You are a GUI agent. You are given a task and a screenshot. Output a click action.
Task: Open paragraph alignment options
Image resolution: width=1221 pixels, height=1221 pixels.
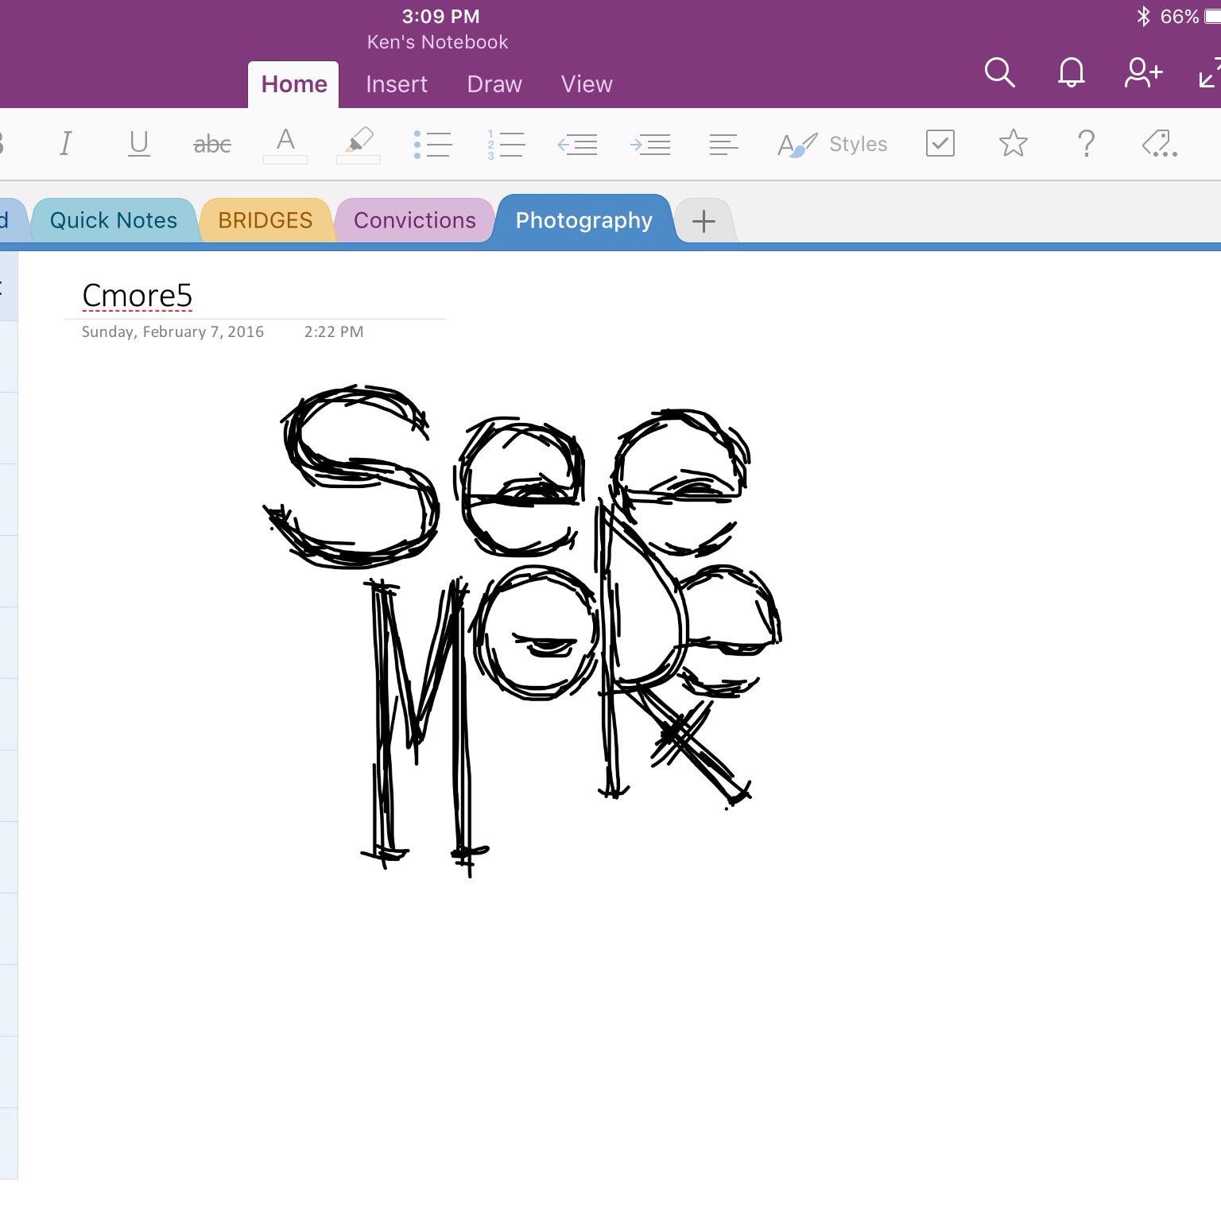(x=723, y=144)
